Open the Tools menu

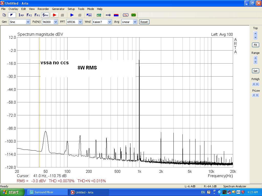coord(81,9)
